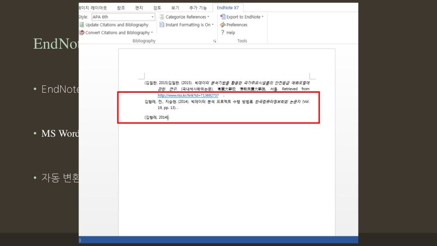Click the Update Citations and Bibliography icon
Image resolution: width=437 pixels, height=246 pixels.
(82, 25)
